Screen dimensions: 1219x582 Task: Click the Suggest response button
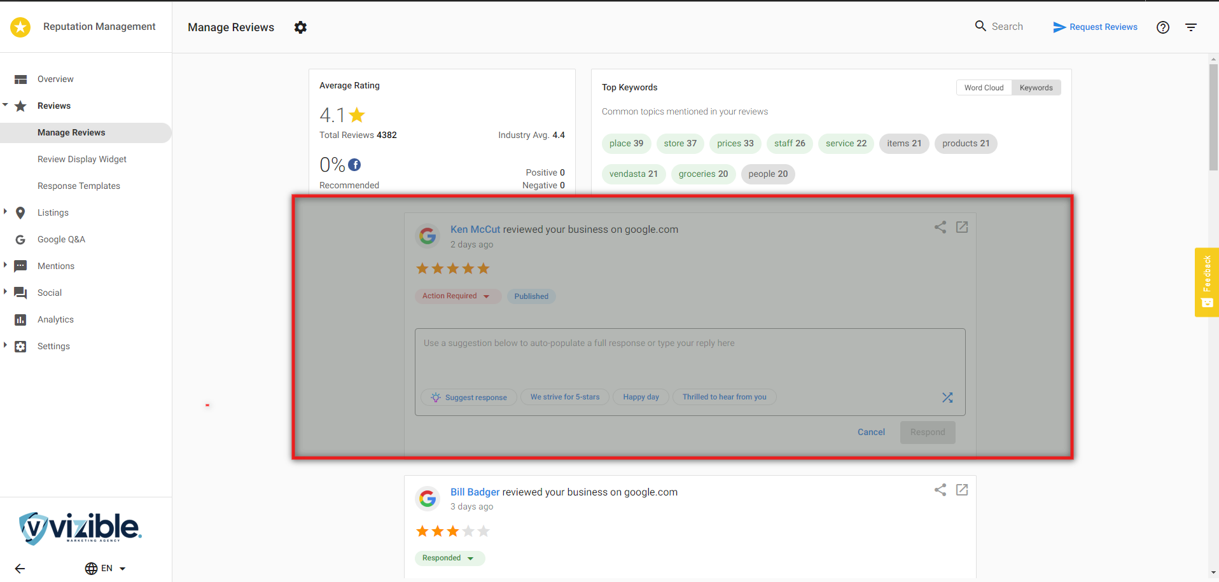tap(469, 398)
